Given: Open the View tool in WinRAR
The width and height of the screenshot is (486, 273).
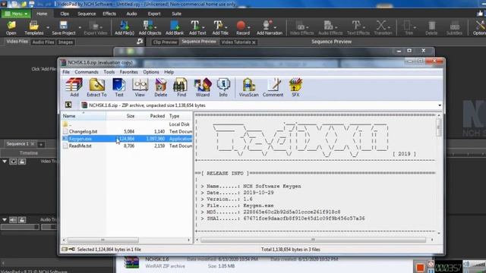Looking at the screenshot, I should coord(140,88).
